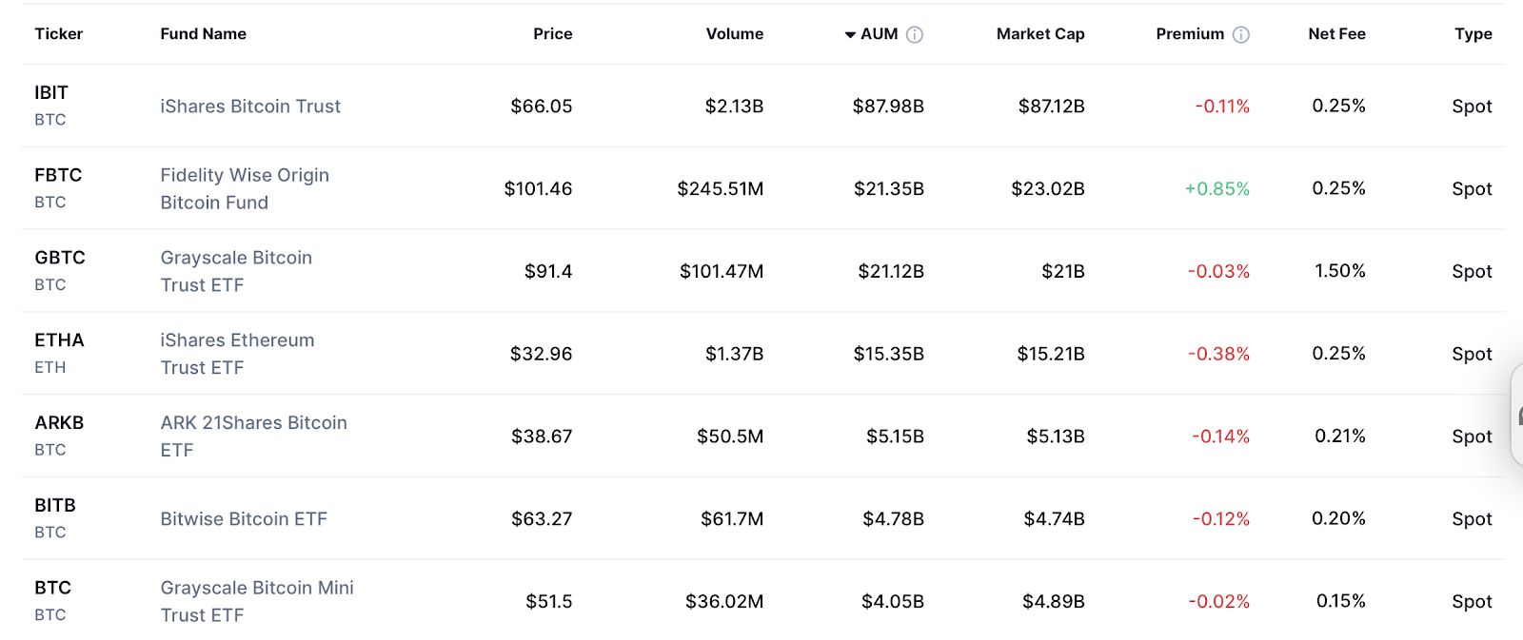Select the ETHA ticker
Screen dimensions: 1523x640
point(59,340)
